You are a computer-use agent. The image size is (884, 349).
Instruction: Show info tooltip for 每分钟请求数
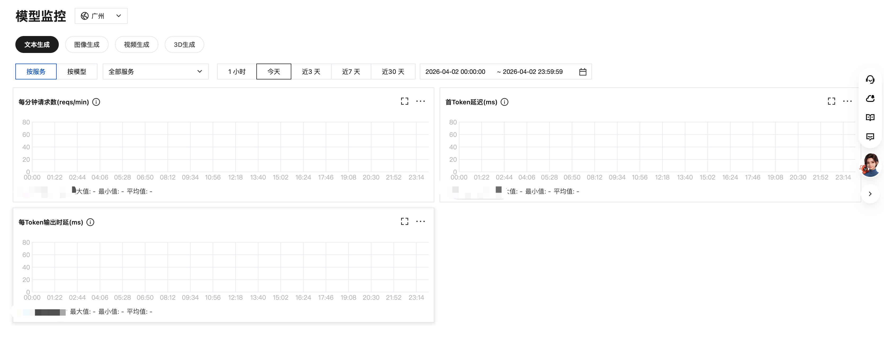96,102
